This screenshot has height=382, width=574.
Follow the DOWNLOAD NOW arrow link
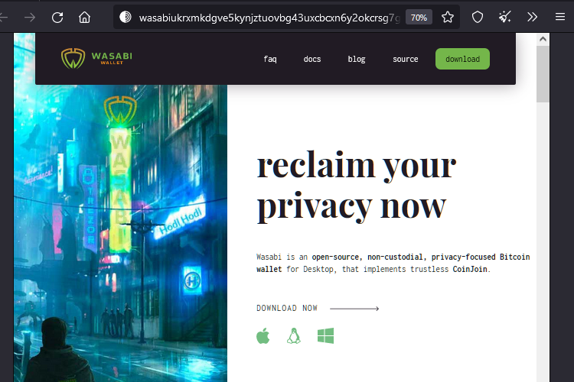click(x=318, y=308)
